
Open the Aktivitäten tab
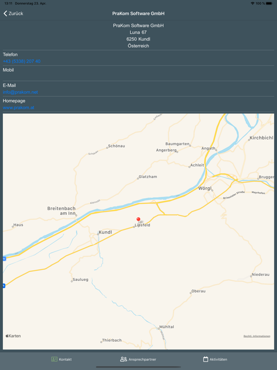(215, 359)
